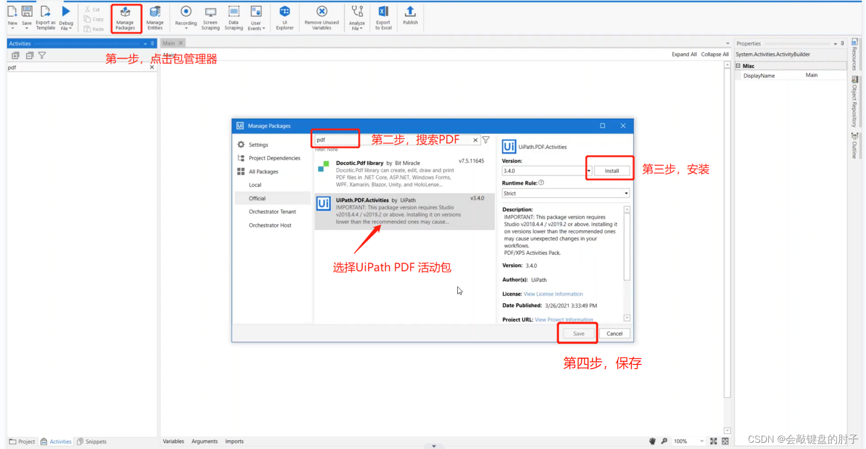
Task: Switch to the Project panel tab
Action: (x=22, y=442)
